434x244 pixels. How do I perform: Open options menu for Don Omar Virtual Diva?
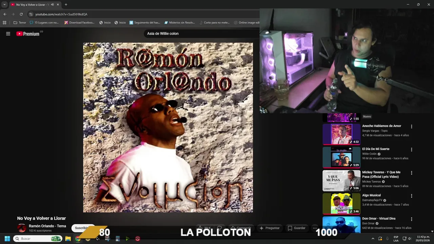[412, 219]
